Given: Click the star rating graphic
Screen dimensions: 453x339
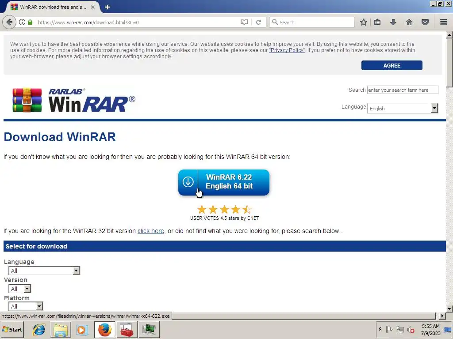Looking at the screenshot, I should point(224,209).
